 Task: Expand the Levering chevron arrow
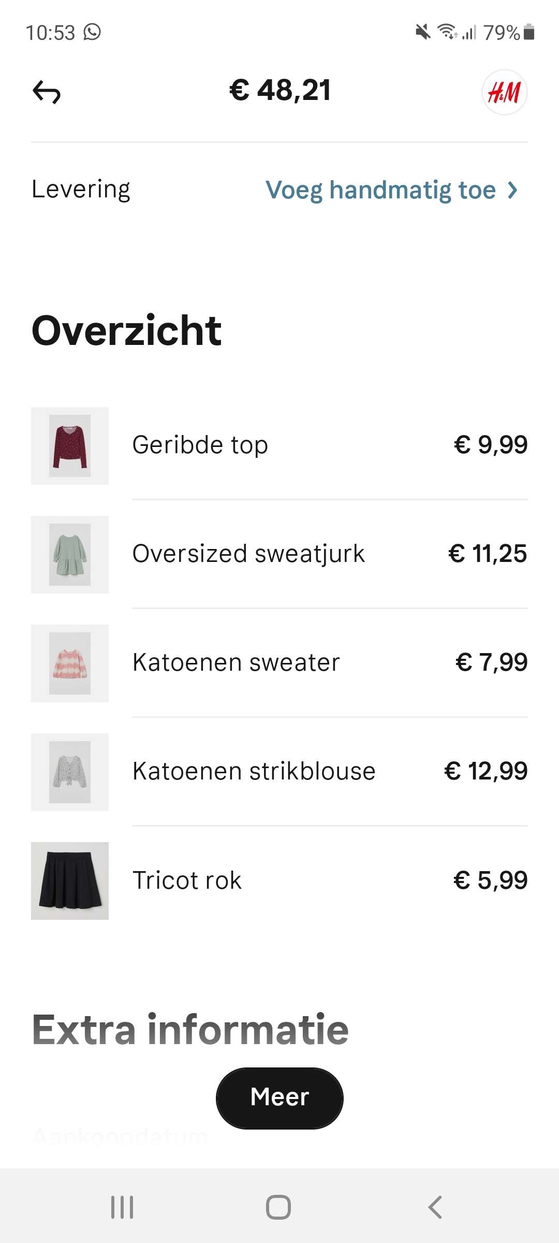[512, 190]
